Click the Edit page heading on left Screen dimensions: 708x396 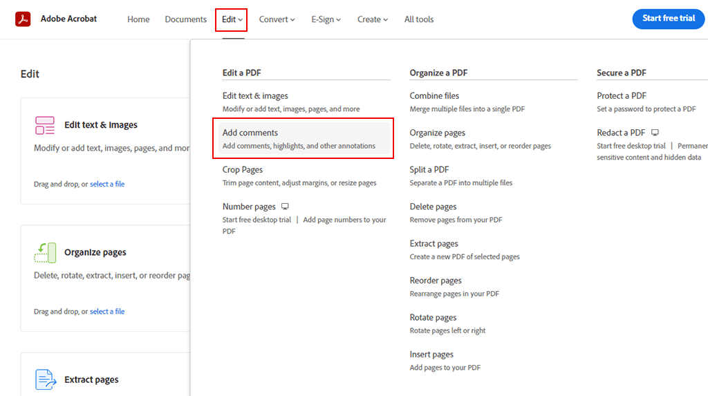pos(30,74)
